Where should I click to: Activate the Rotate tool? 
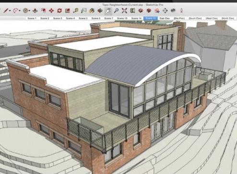(59, 11)
